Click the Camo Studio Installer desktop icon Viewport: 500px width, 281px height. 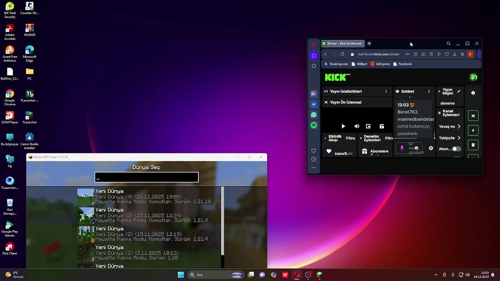click(x=29, y=141)
